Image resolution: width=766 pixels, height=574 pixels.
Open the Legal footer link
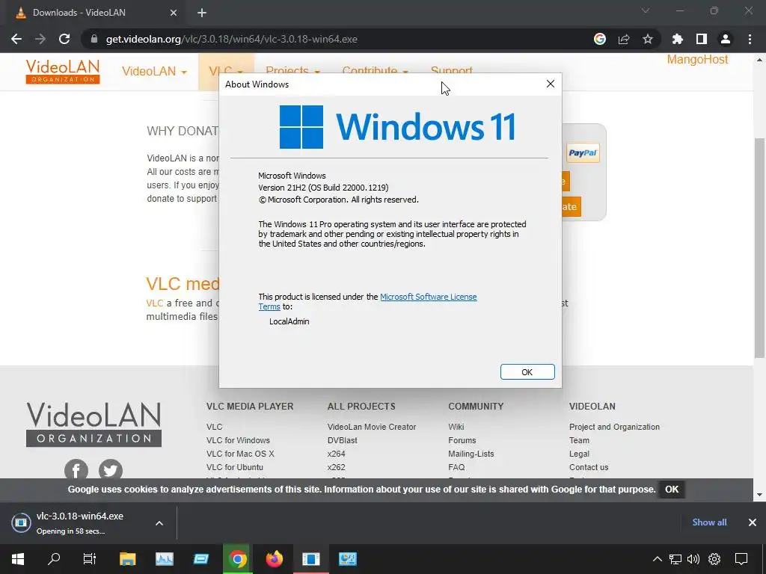pyautogui.click(x=579, y=454)
